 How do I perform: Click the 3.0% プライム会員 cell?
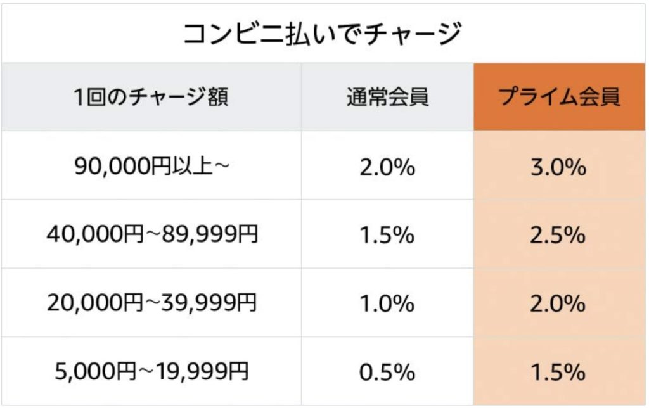(x=558, y=167)
